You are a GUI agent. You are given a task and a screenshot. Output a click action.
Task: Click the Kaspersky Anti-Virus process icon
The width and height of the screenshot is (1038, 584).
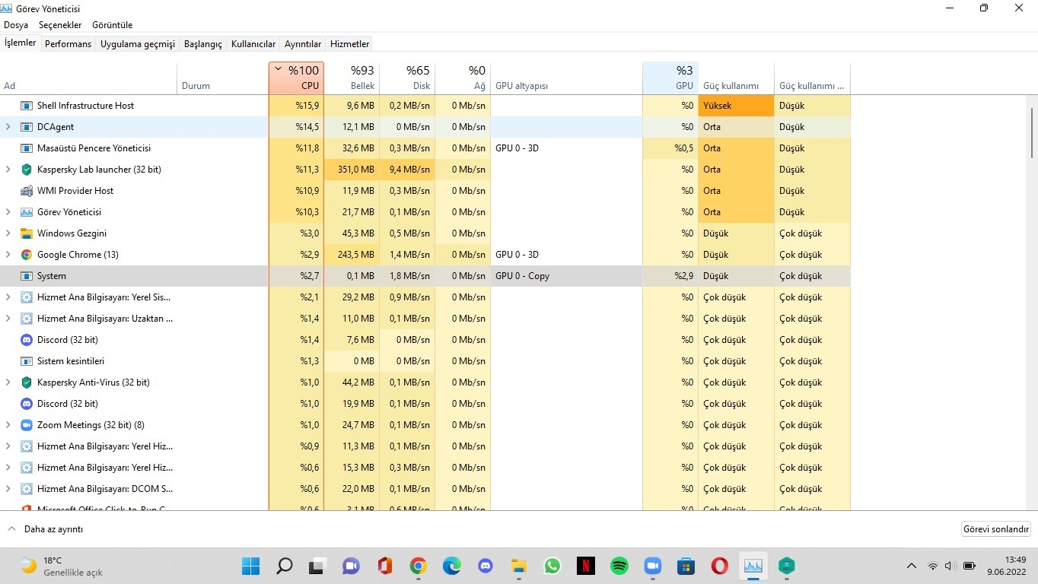click(x=27, y=382)
